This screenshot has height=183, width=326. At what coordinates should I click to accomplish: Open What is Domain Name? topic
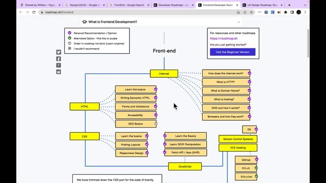tap(226, 90)
